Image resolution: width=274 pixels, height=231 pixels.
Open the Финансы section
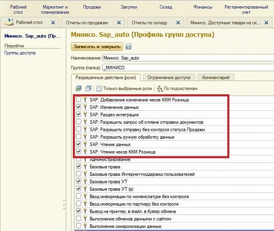[203, 7]
